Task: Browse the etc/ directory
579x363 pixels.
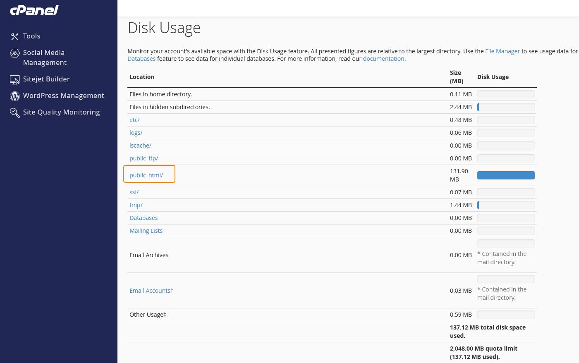Action: pos(134,119)
